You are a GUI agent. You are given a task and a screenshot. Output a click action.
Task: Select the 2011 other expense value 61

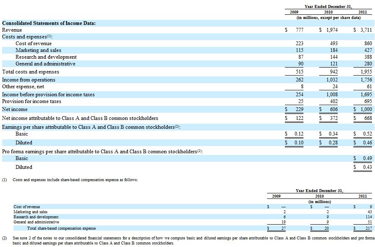369,87
